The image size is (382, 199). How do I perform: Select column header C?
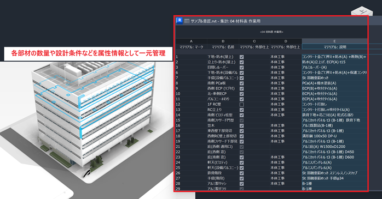(254, 41)
